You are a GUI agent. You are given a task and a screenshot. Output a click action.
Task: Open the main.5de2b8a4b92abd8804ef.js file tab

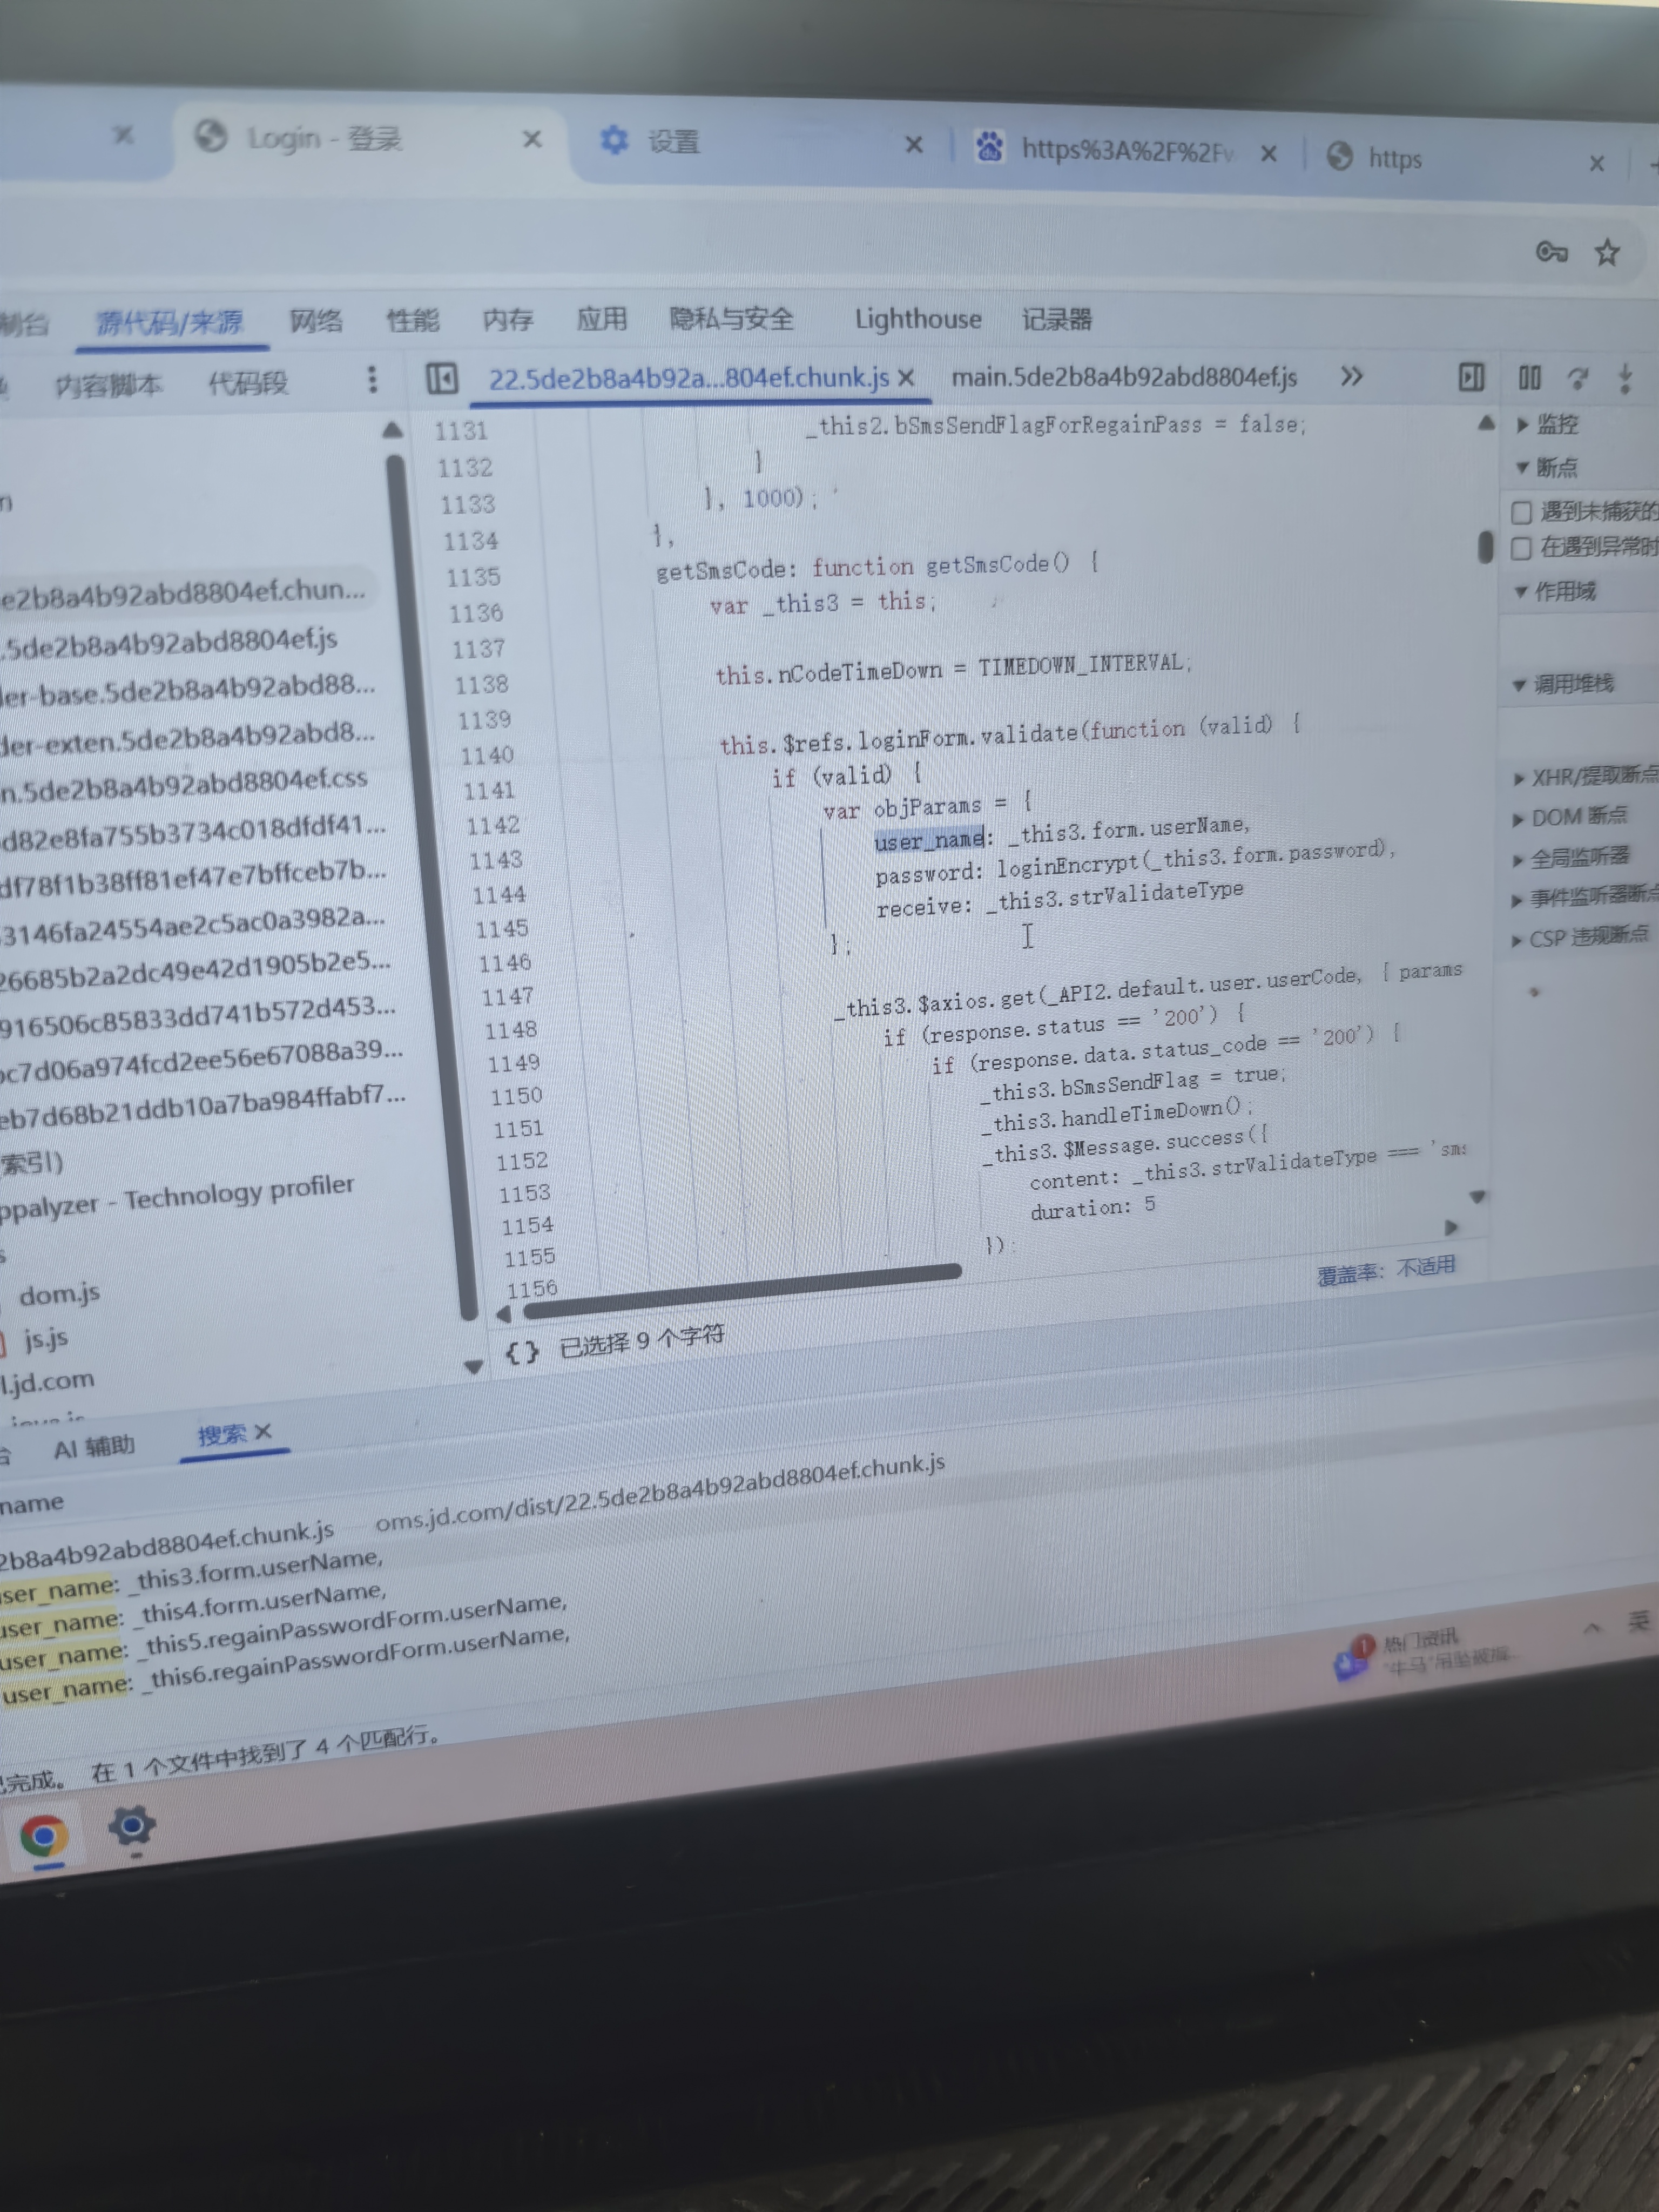1123,378
